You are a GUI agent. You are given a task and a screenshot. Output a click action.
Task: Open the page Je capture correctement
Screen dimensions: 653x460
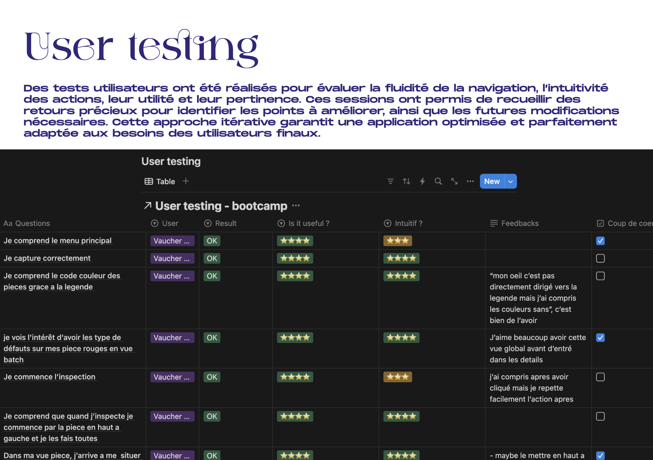(47, 258)
